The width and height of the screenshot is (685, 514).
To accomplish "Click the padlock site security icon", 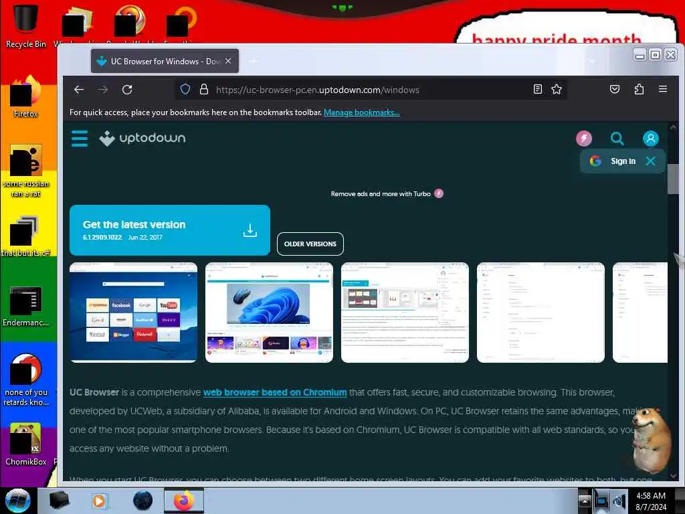I will pos(203,90).
